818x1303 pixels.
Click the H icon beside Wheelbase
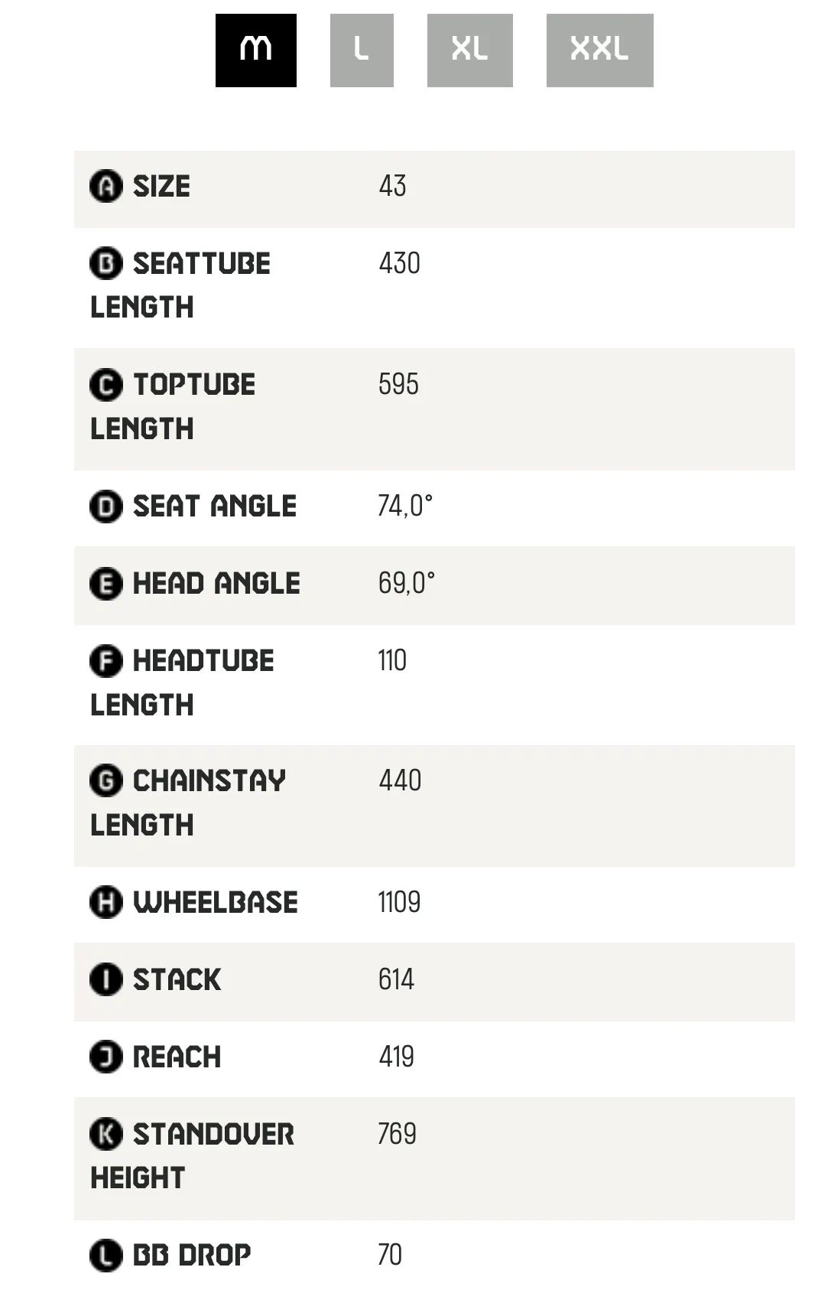pyautogui.click(x=105, y=902)
